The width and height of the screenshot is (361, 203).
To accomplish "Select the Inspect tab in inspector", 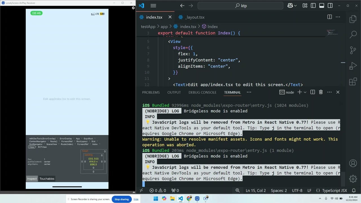I will pos(32,179).
